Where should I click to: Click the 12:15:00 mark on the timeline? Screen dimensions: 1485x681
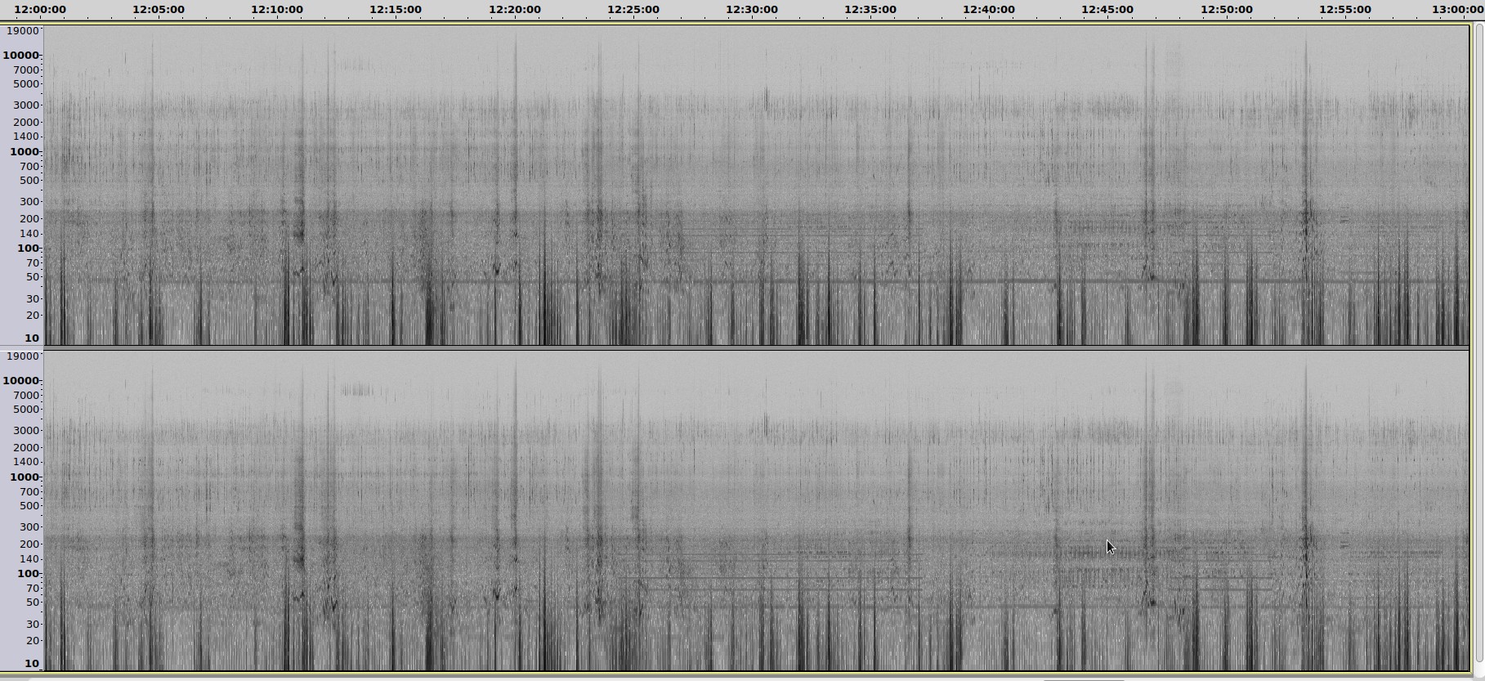click(x=396, y=10)
